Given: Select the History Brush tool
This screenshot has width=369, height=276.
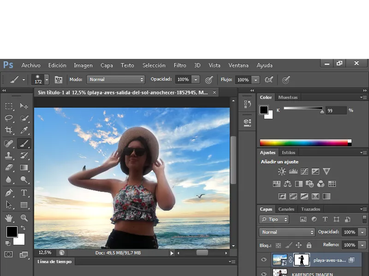Looking at the screenshot, I should pos(24,155).
